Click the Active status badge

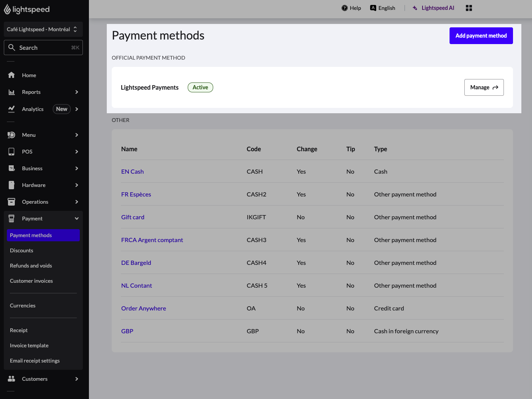coord(200,87)
